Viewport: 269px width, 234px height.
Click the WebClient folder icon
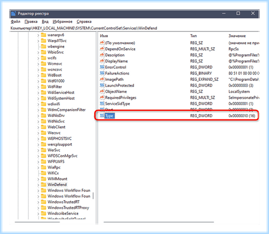point(43,127)
